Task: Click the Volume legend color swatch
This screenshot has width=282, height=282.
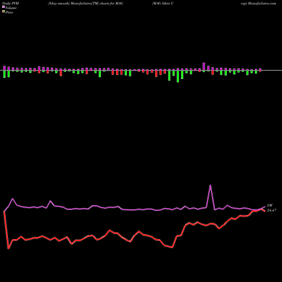Action: point(3,7)
